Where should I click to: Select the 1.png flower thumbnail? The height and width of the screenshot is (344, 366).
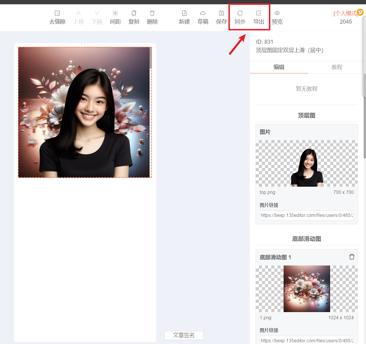307,289
